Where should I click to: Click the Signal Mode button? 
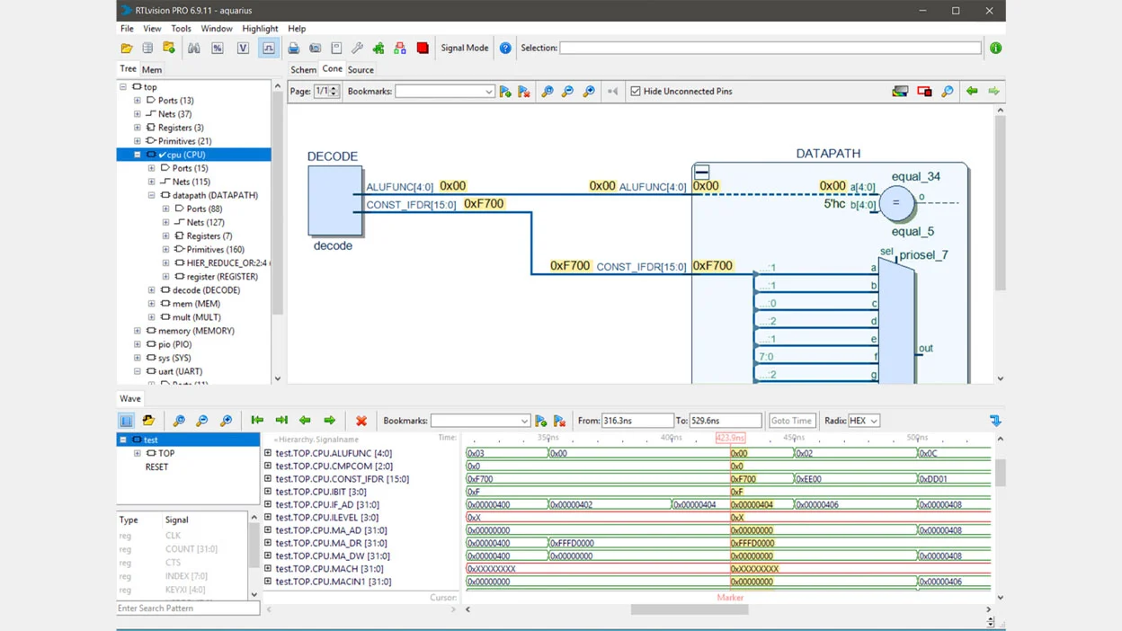[x=465, y=48]
